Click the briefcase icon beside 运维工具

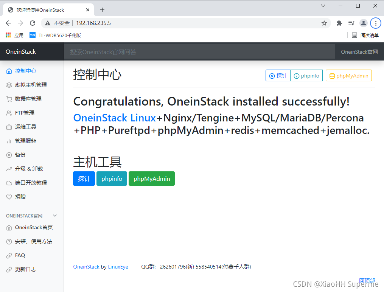click(x=9, y=127)
